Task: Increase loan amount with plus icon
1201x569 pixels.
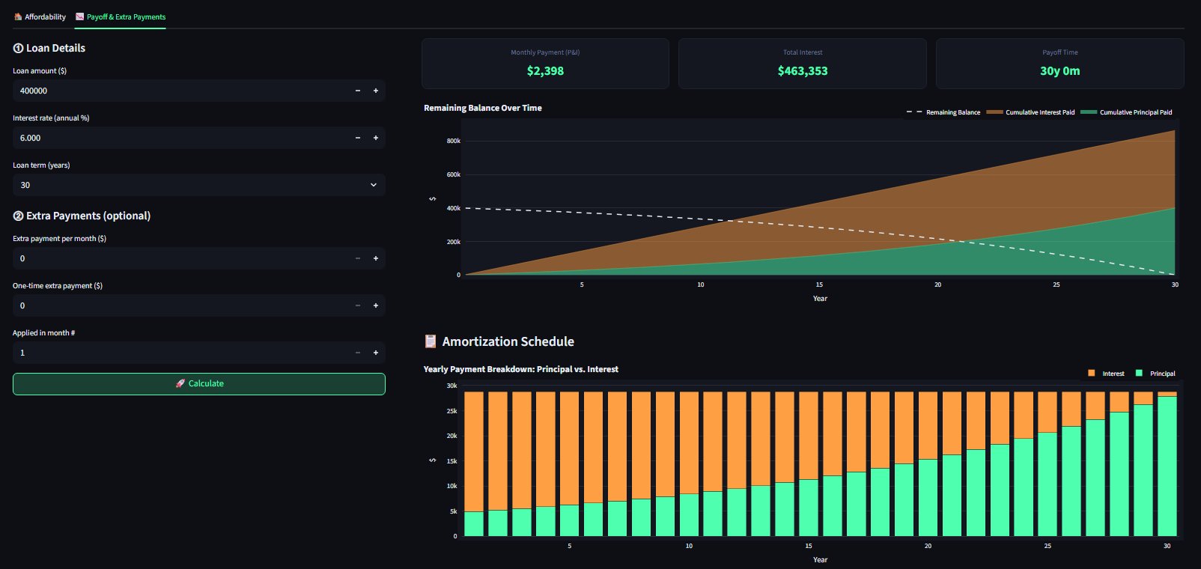Action: pyautogui.click(x=376, y=91)
